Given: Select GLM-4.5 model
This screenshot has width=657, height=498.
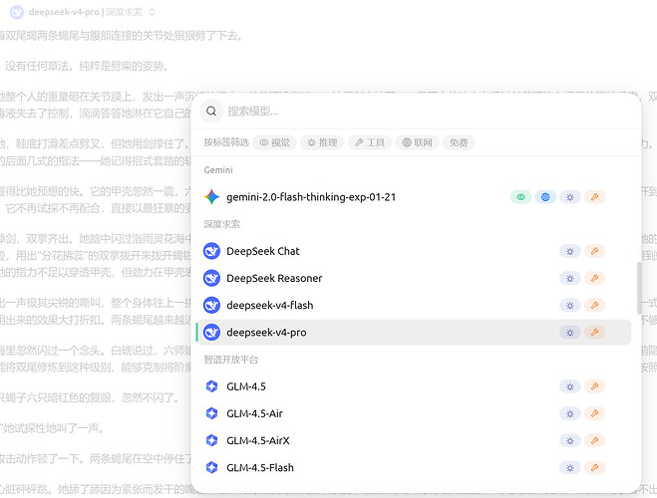Looking at the screenshot, I should click(x=414, y=386).
